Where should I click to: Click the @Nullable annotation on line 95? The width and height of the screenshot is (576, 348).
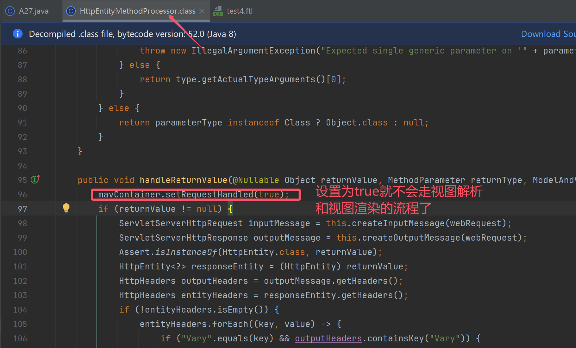click(x=256, y=180)
